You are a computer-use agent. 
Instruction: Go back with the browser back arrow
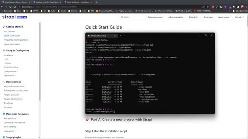click(x=2, y=7)
